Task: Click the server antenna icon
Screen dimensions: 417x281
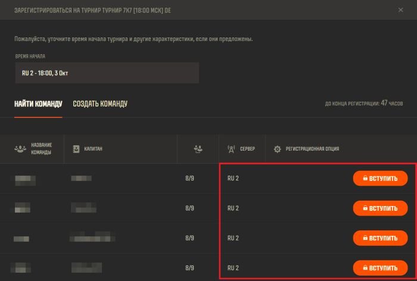Action: pos(231,149)
